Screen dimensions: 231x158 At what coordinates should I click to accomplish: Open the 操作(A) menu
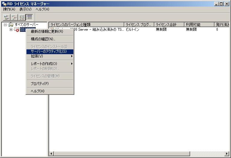(x=9, y=9)
